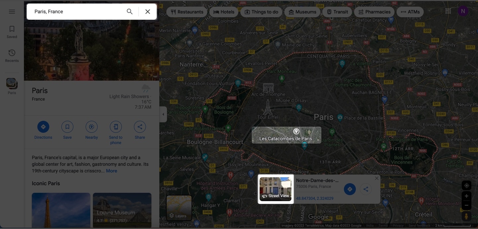
Task: Open the account avatar N
Action: click(x=463, y=11)
